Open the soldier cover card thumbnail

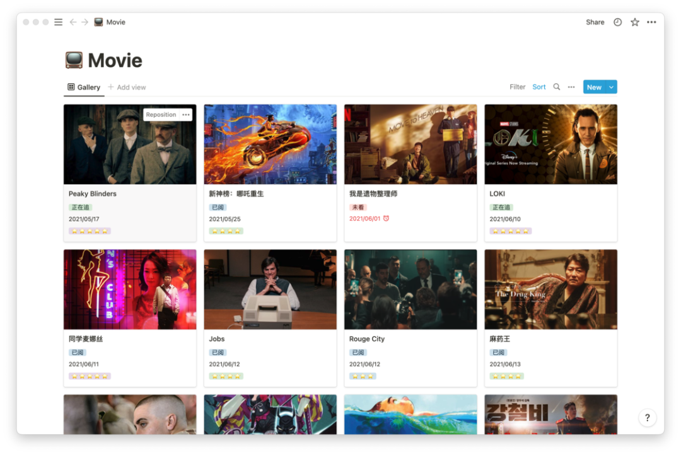130,414
